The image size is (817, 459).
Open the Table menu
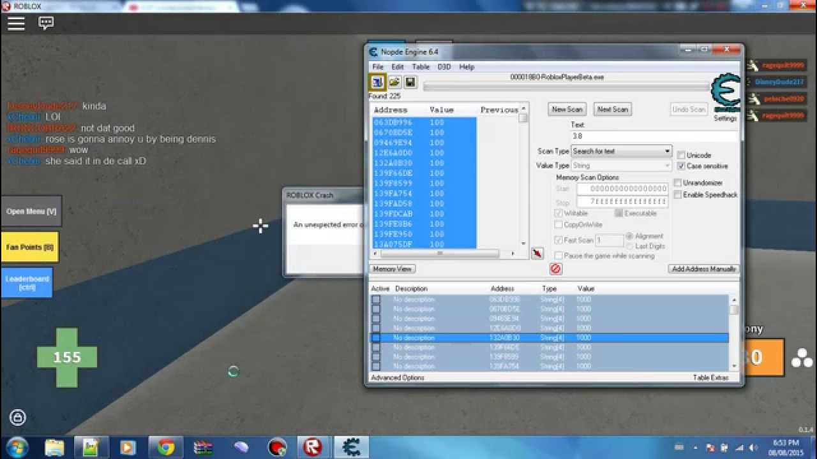click(x=421, y=67)
